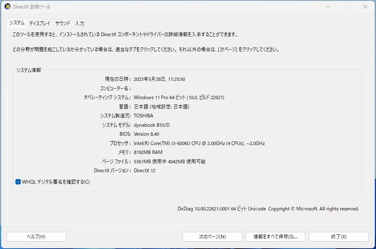The image size is (376, 249).
Task: Switch to the システム tab
Action: [x=17, y=23]
